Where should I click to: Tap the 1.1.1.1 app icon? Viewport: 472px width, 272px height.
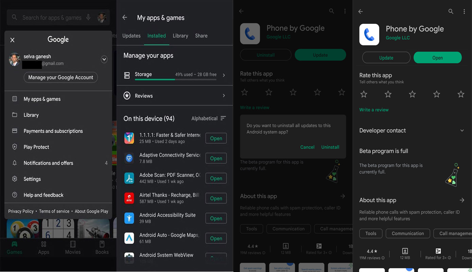coord(129,138)
